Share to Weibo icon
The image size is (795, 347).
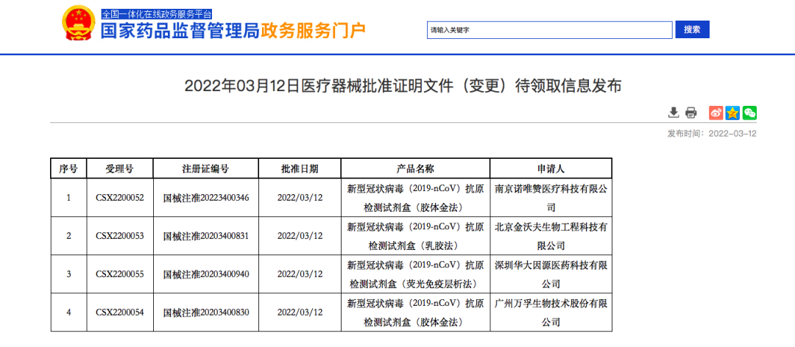[715, 112]
